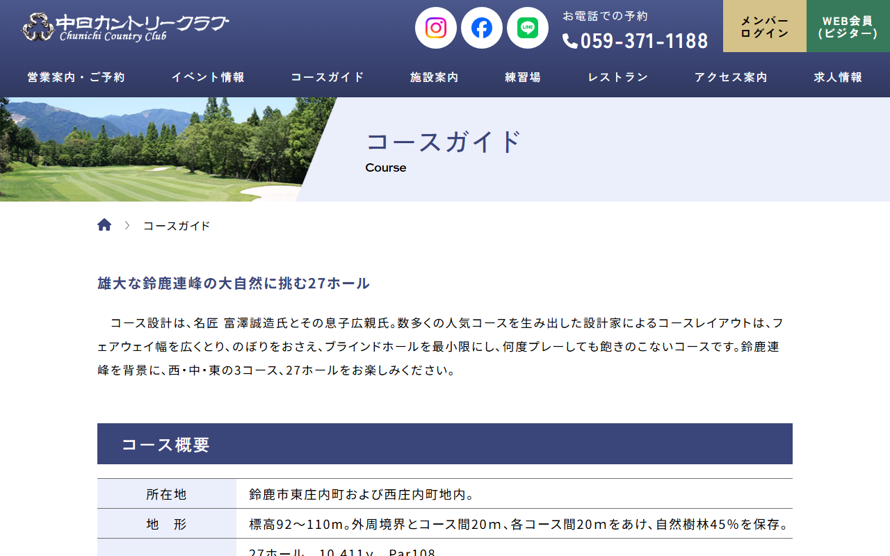
Task: Click the home icon in breadcrumb
Action: 104,225
